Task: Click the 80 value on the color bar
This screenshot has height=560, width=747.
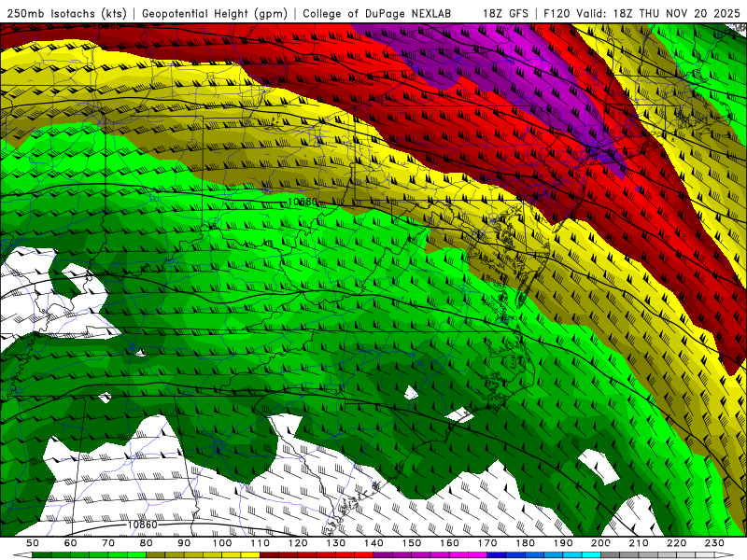Action: click(147, 543)
